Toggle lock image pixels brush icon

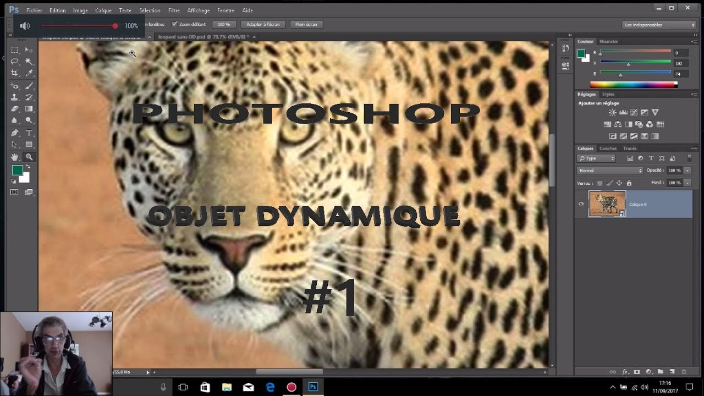(x=609, y=183)
